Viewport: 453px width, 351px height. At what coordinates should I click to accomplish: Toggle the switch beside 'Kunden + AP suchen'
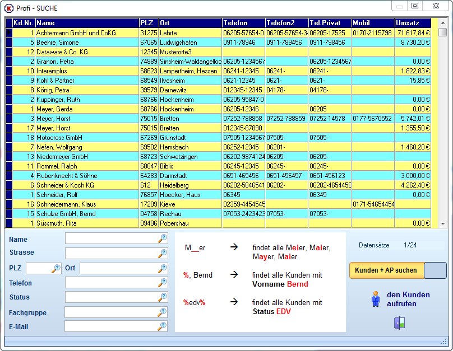tap(436, 270)
